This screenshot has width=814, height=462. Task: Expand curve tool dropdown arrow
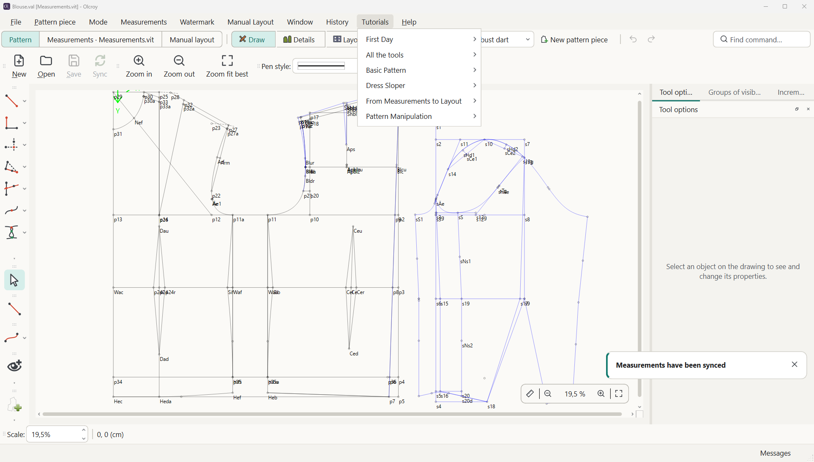coord(25,211)
